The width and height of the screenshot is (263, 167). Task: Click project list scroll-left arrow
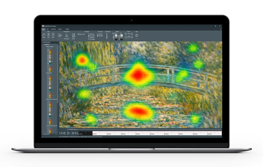[43, 134]
